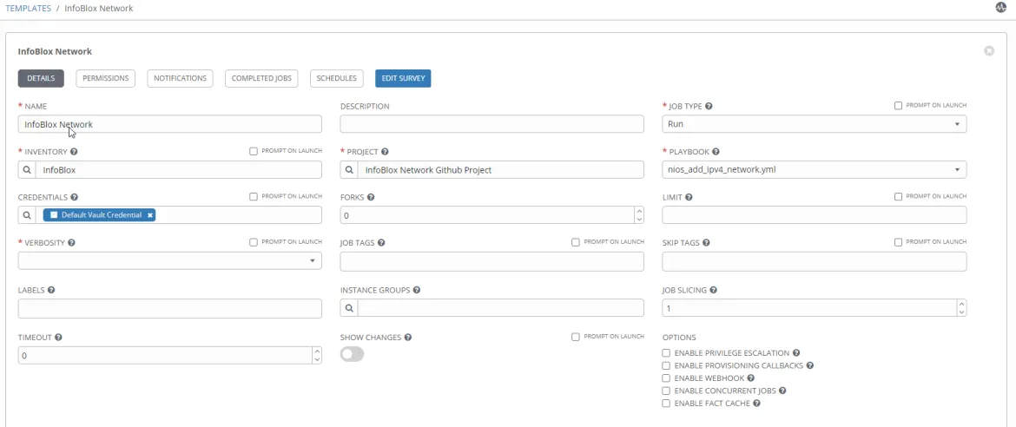Show help for Enable Provisioning Callbacks

[810, 365]
